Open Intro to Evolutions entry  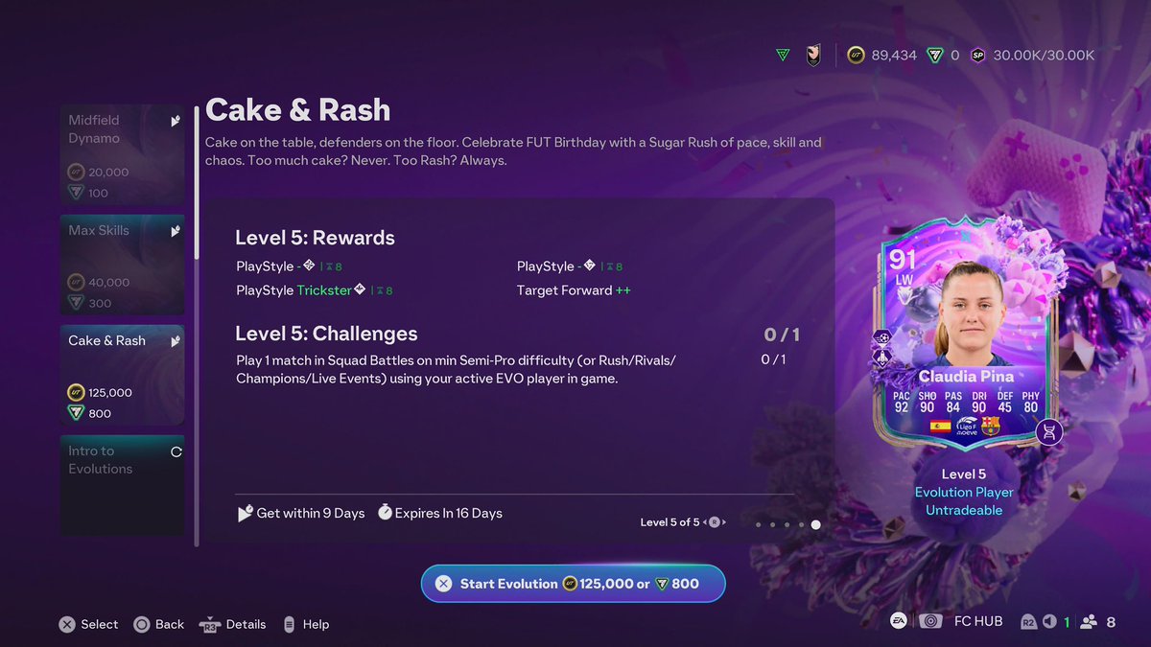pyautogui.click(x=122, y=485)
